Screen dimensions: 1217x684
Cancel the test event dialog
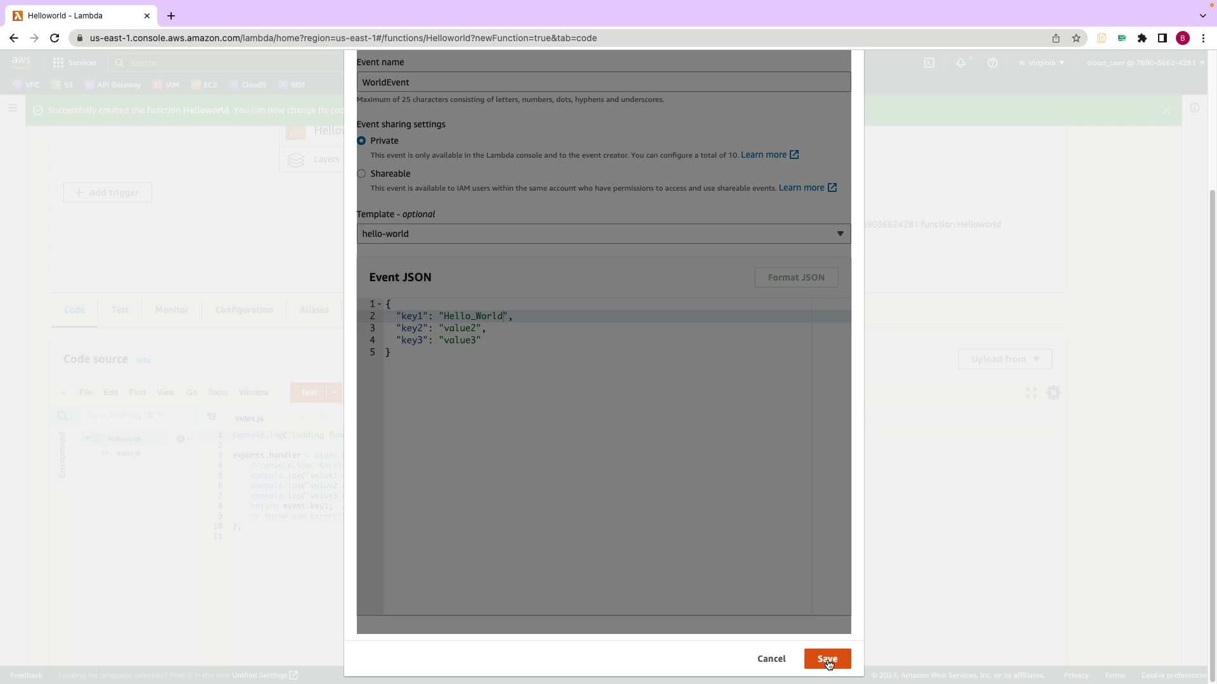point(771,659)
